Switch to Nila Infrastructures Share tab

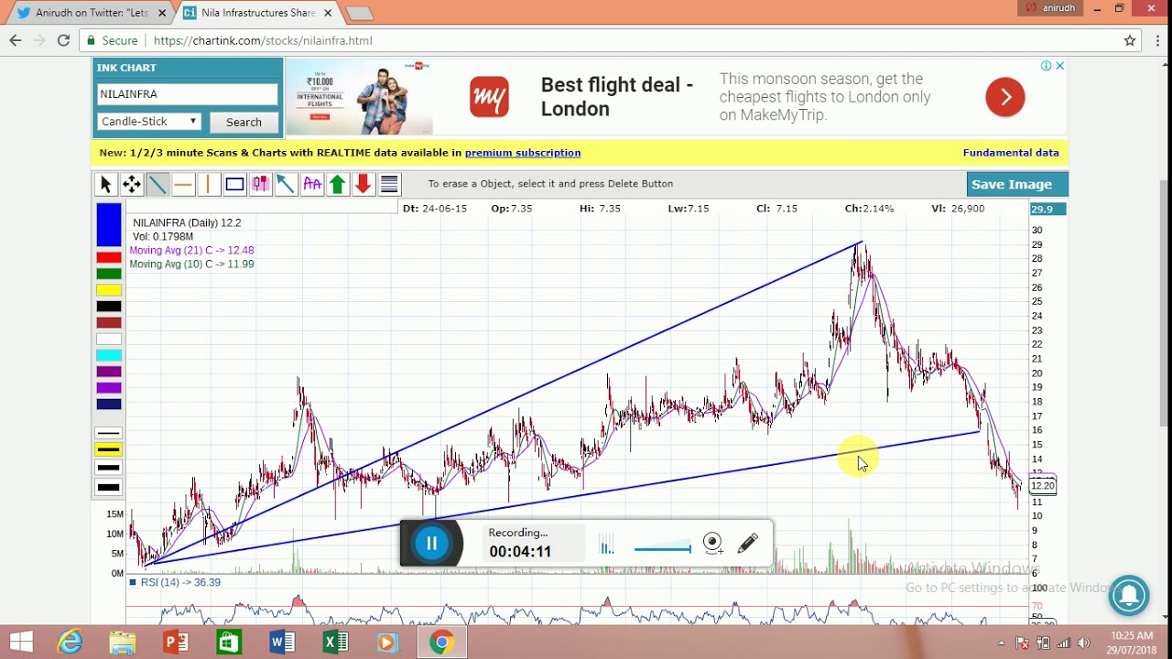[x=258, y=13]
